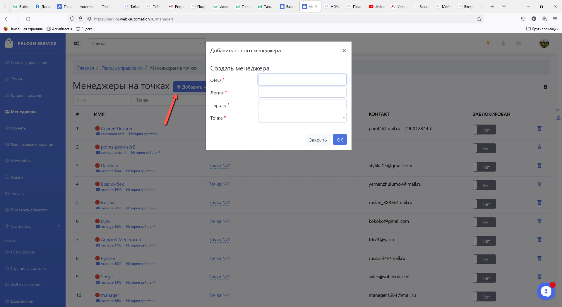
Task: Open the chat support widget
Action: coord(546,291)
